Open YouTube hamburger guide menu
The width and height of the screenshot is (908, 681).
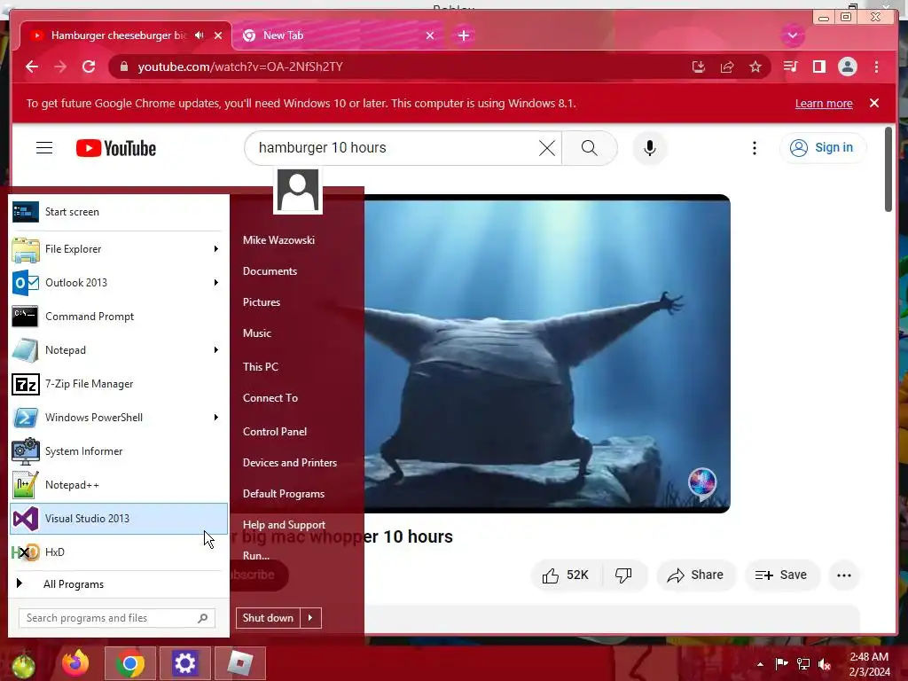click(x=44, y=148)
